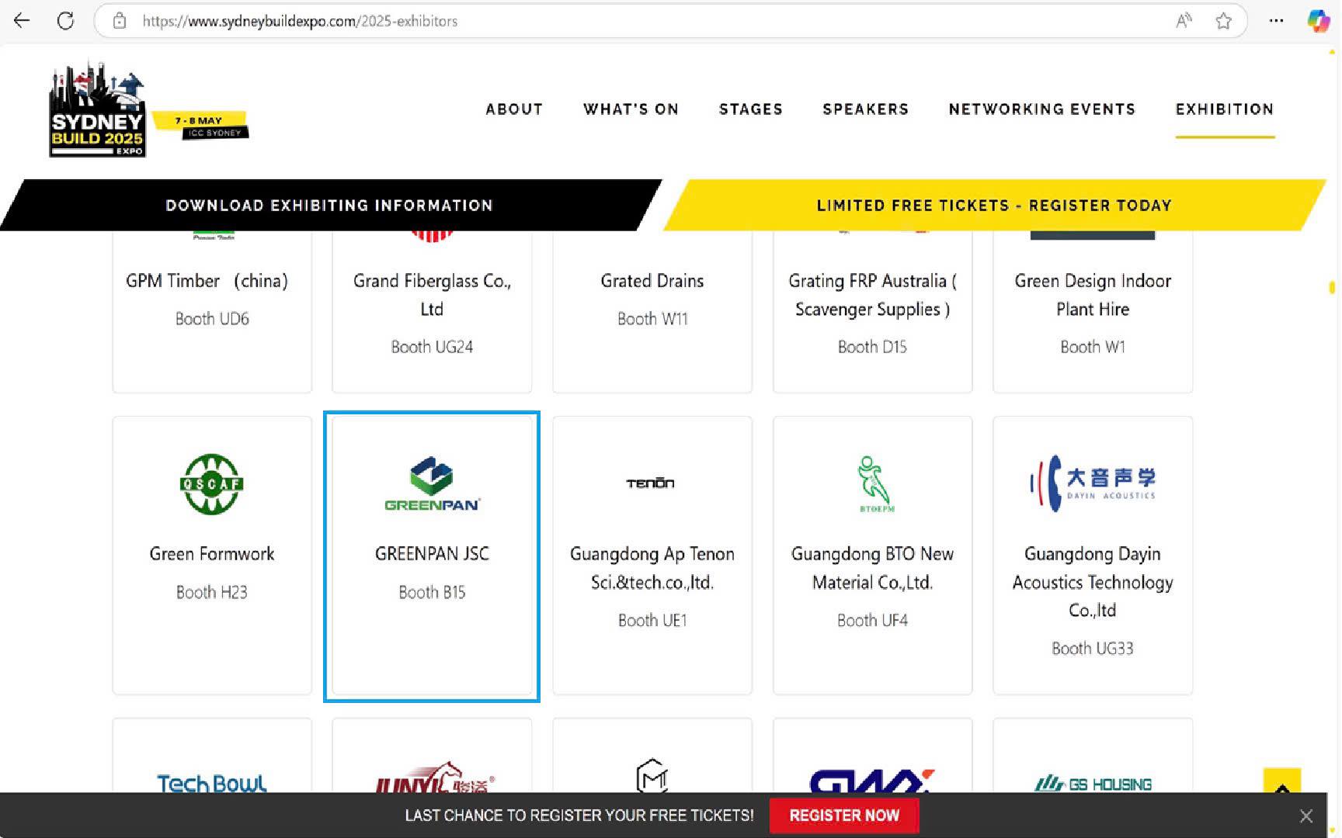The image size is (1342, 838).
Task: Open Guangdong BTO New Material exhibitor
Action: point(872,568)
